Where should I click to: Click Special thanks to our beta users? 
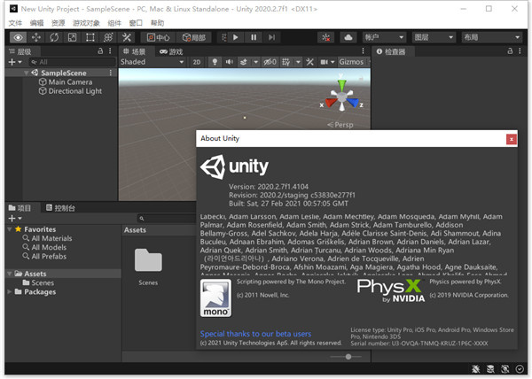tap(254, 334)
